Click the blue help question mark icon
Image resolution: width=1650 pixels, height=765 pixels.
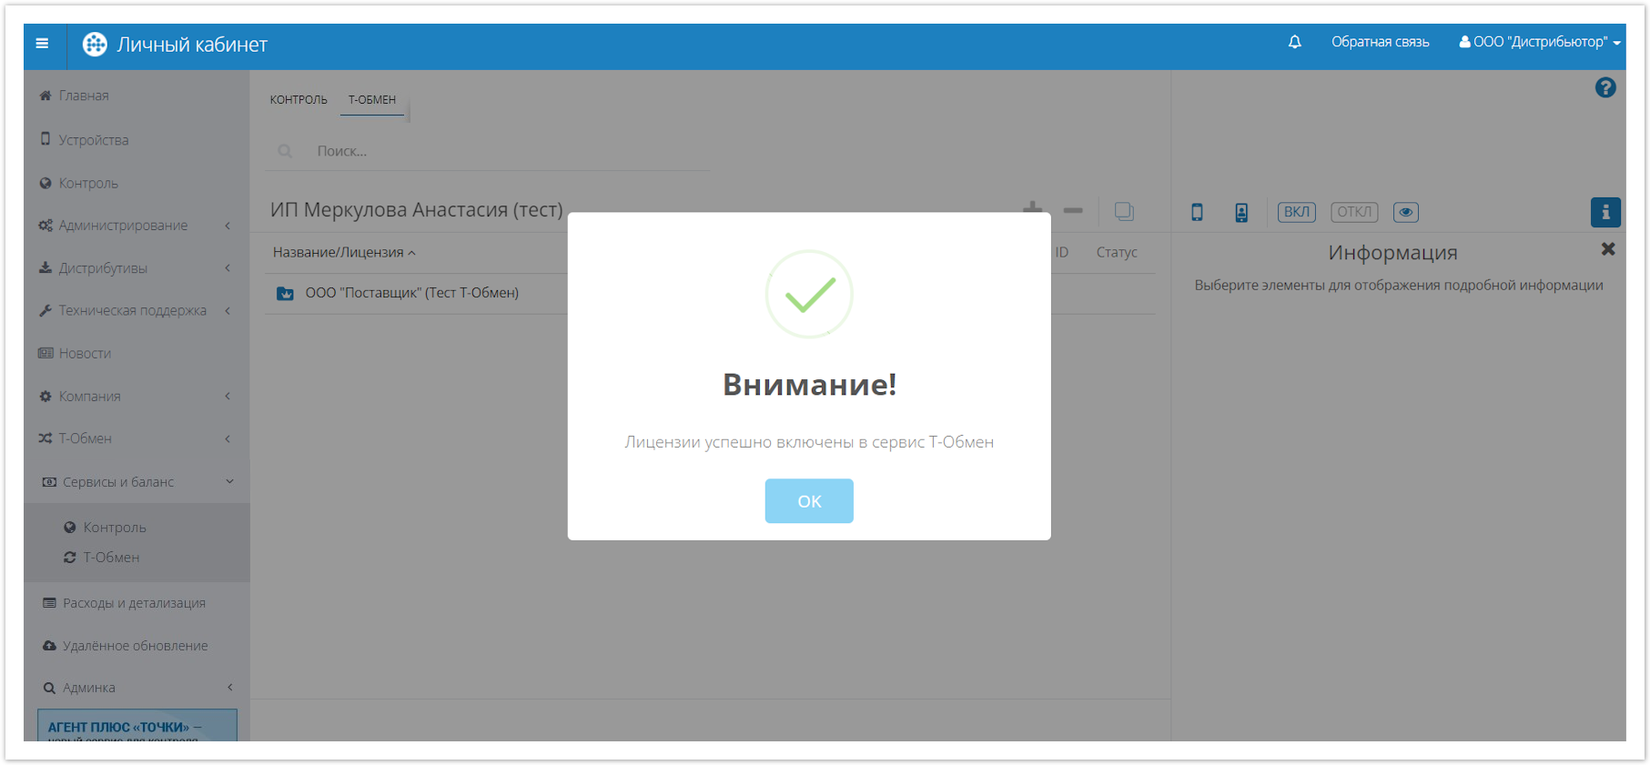[1604, 87]
